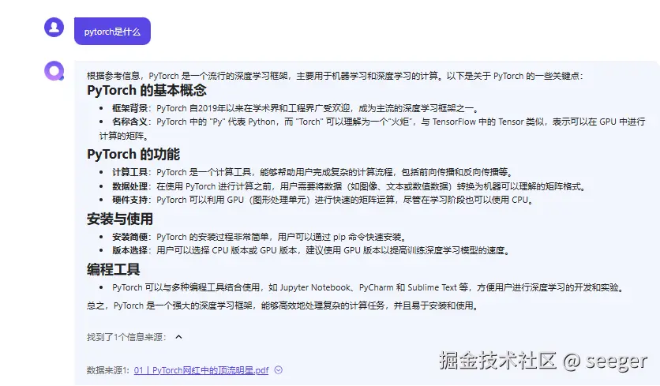
Task: Click the bold label 版本选择
Action: click(130, 250)
